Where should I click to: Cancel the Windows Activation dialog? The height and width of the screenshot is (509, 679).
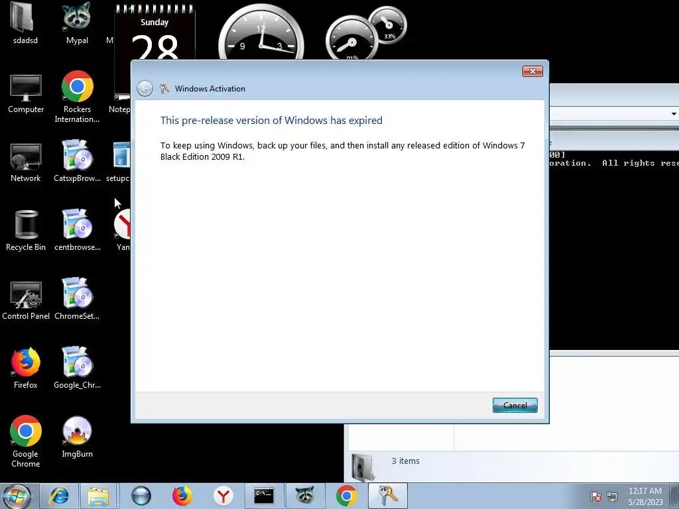pos(515,405)
